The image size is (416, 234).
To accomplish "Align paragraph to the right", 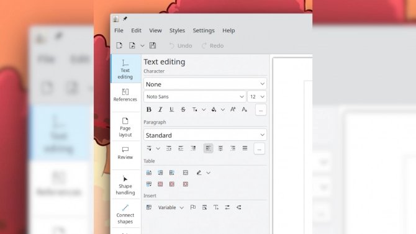I will [x=233, y=148].
